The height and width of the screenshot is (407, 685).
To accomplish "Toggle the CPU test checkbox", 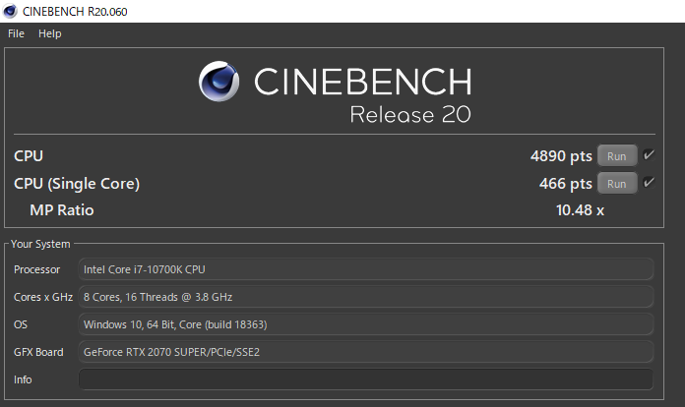I will pyautogui.click(x=649, y=155).
